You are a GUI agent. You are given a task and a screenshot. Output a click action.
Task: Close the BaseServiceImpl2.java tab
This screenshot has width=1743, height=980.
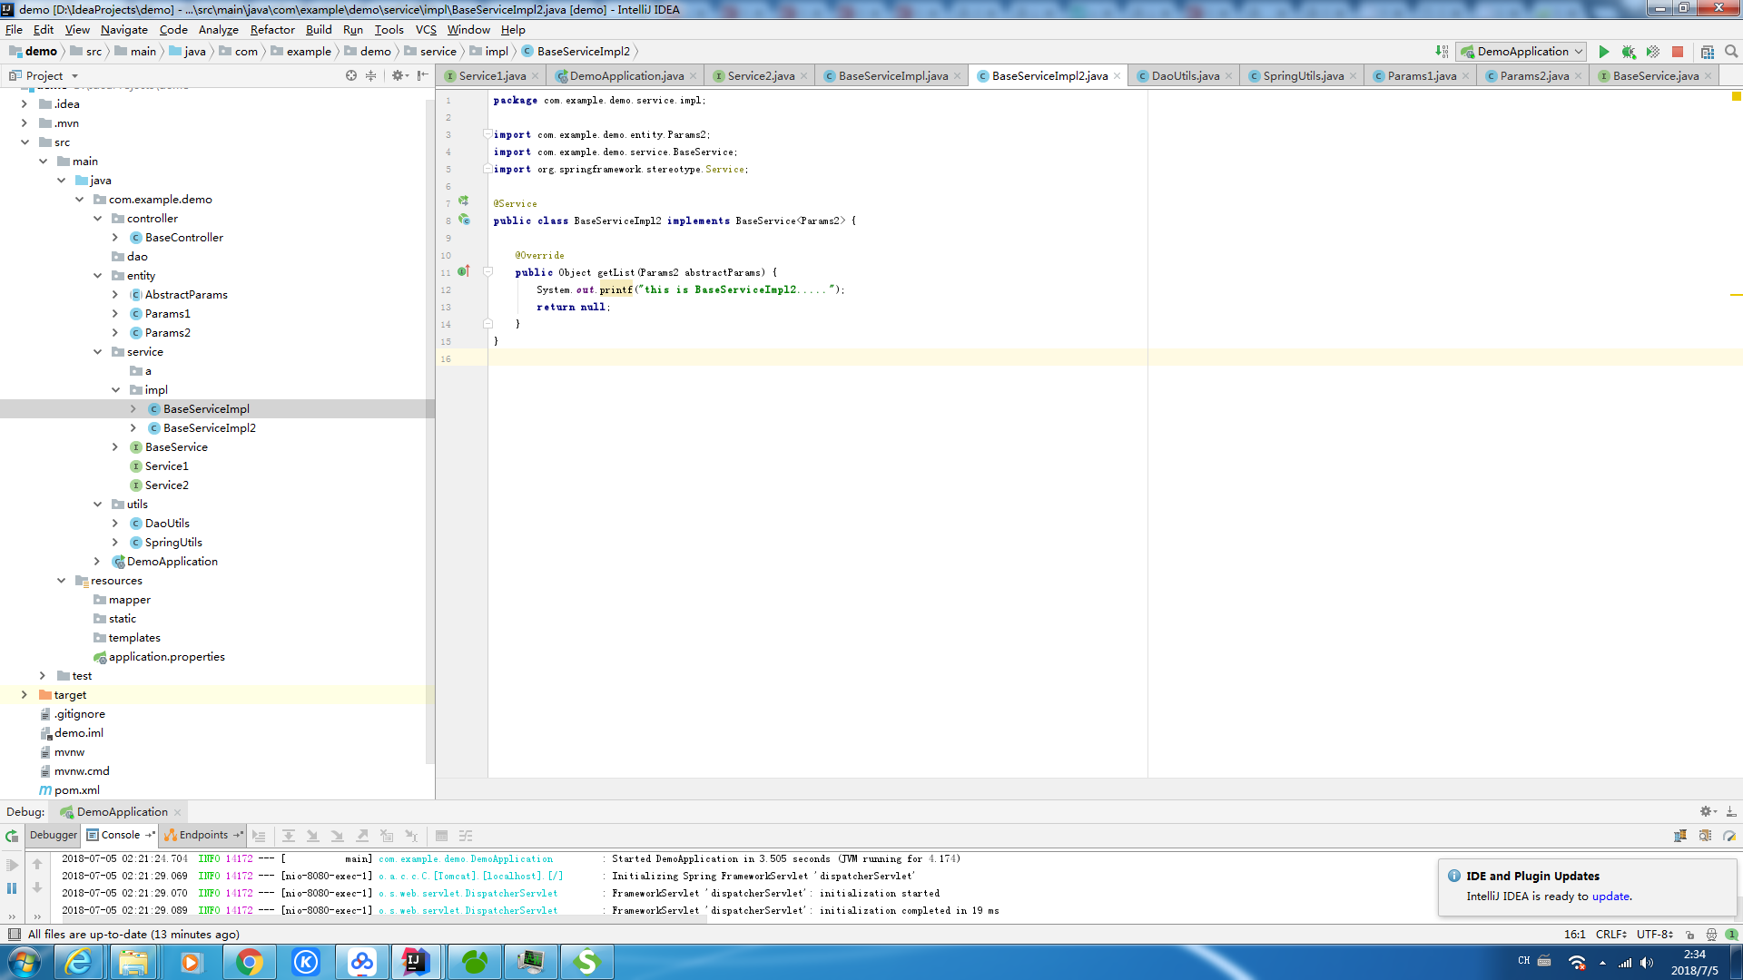pyautogui.click(x=1117, y=75)
